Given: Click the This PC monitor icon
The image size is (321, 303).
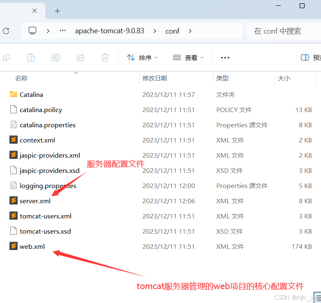Looking at the screenshot, I should click(x=32, y=31).
